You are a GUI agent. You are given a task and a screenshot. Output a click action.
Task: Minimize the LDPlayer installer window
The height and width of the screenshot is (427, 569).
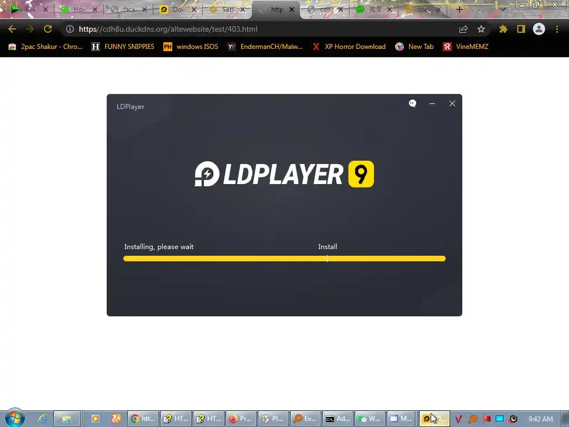click(x=432, y=103)
